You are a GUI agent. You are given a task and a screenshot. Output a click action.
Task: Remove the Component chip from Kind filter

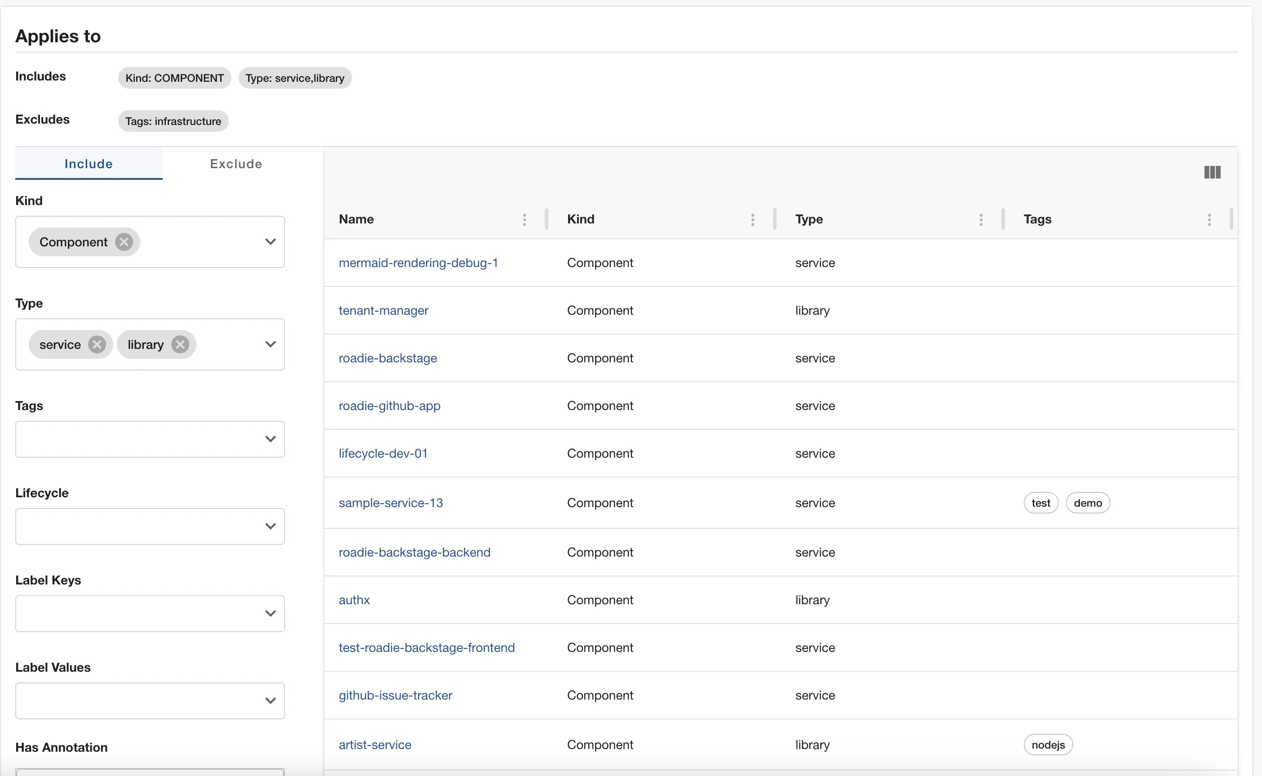(x=124, y=242)
